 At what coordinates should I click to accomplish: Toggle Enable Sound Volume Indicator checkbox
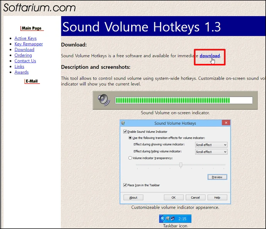[125, 132]
